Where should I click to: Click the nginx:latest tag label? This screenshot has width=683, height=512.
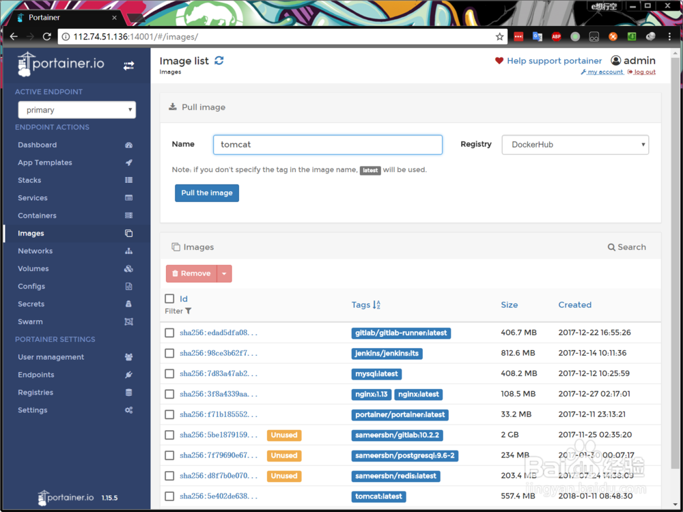coord(418,394)
